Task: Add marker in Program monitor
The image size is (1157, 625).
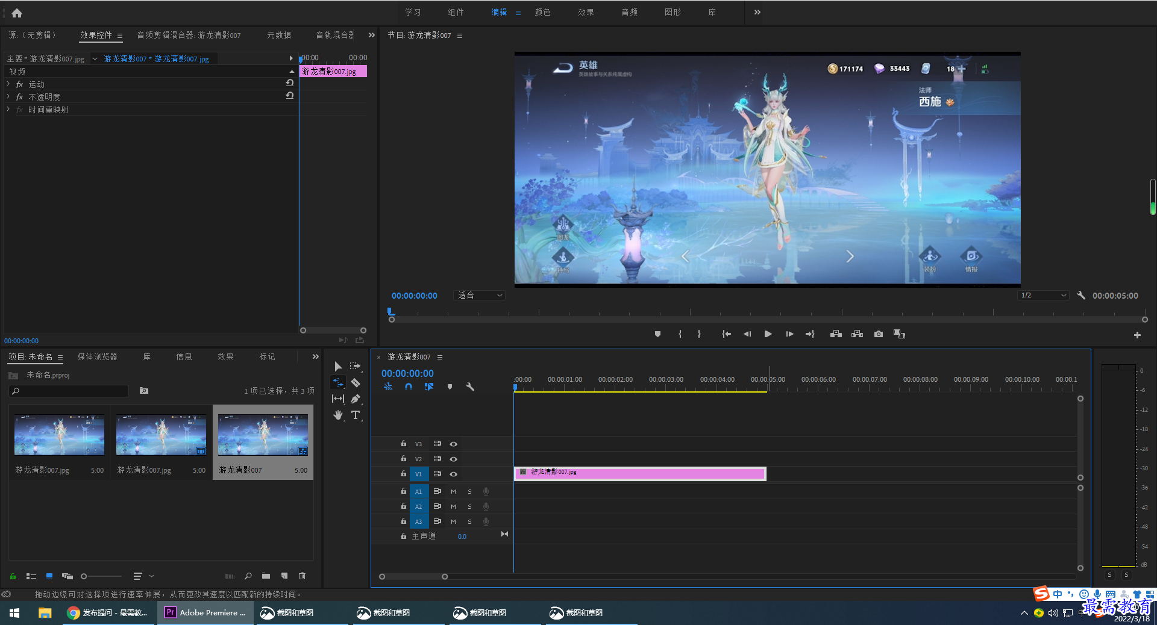Action: [657, 334]
